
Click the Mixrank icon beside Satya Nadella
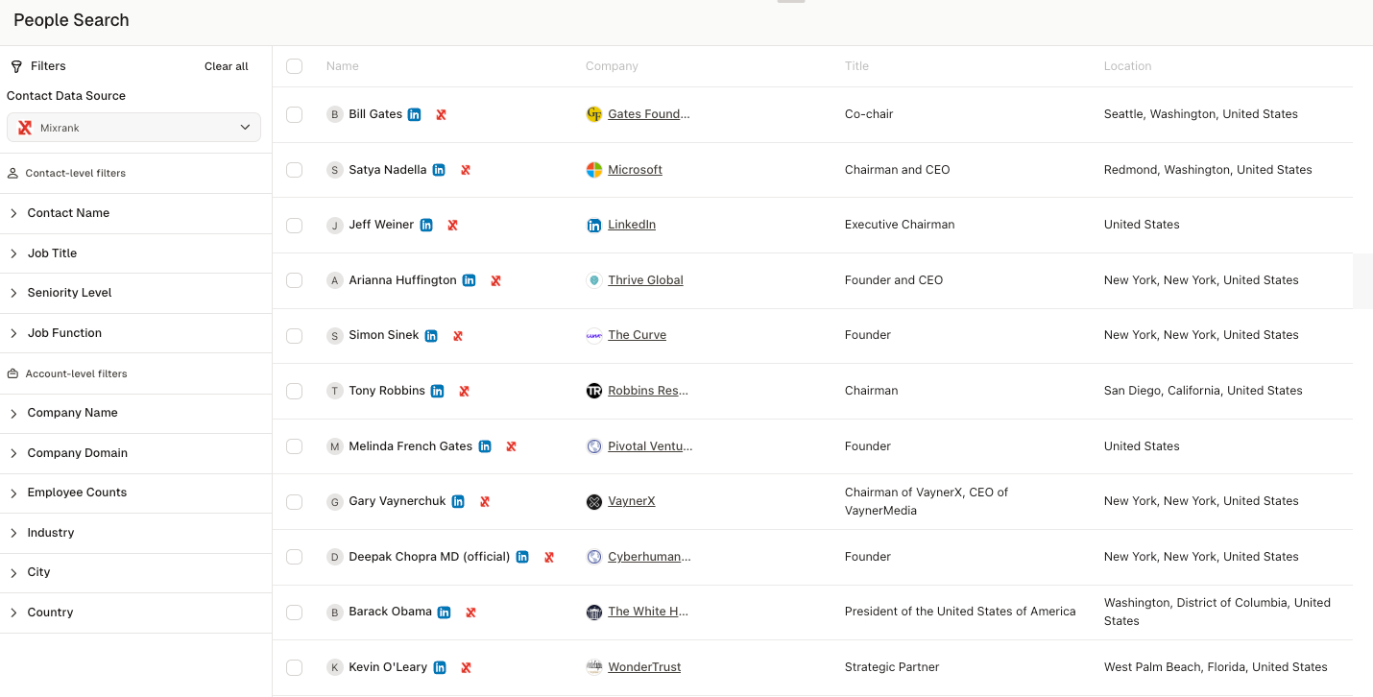tap(465, 170)
